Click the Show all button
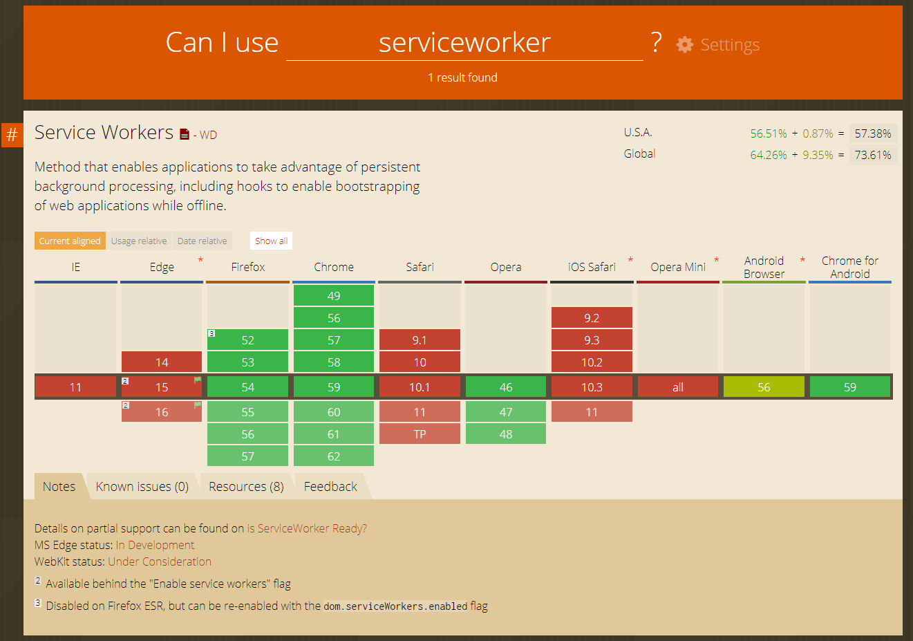913x641 pixels. (271, 241)
